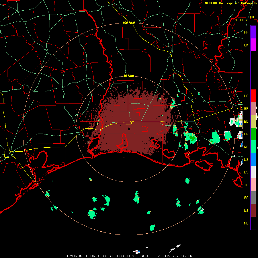
Task: Click the 'IC' legend label
Action: coord(246,185)
